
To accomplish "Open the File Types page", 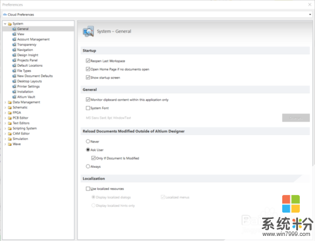I will (x=24, y=71).
